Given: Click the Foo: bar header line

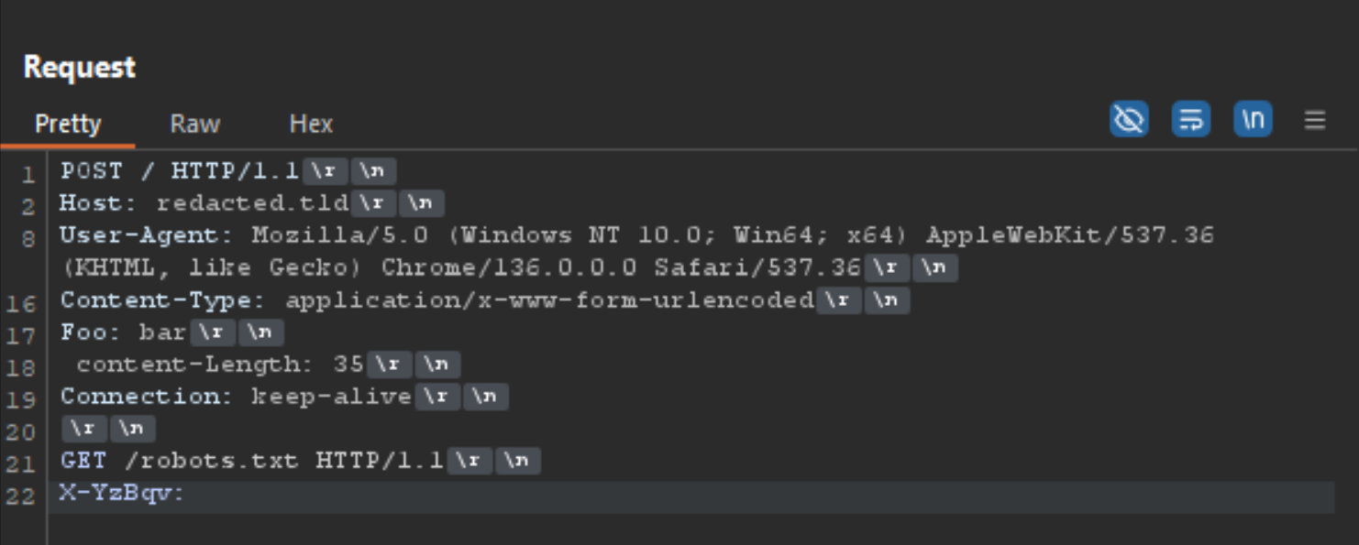Looking at the screenshot, I should (123, 332).
